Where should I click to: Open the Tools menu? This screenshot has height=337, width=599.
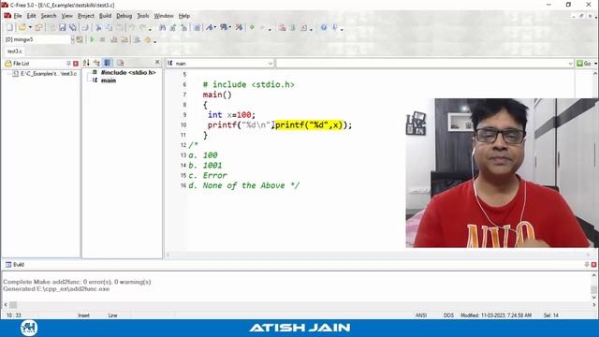(x=143, y=16)
